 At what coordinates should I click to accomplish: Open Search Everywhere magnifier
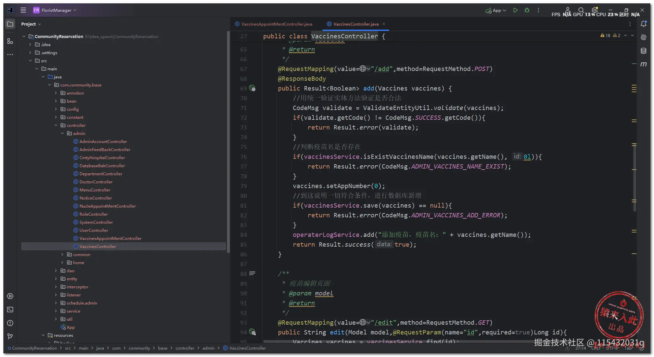tap(581, 10)
